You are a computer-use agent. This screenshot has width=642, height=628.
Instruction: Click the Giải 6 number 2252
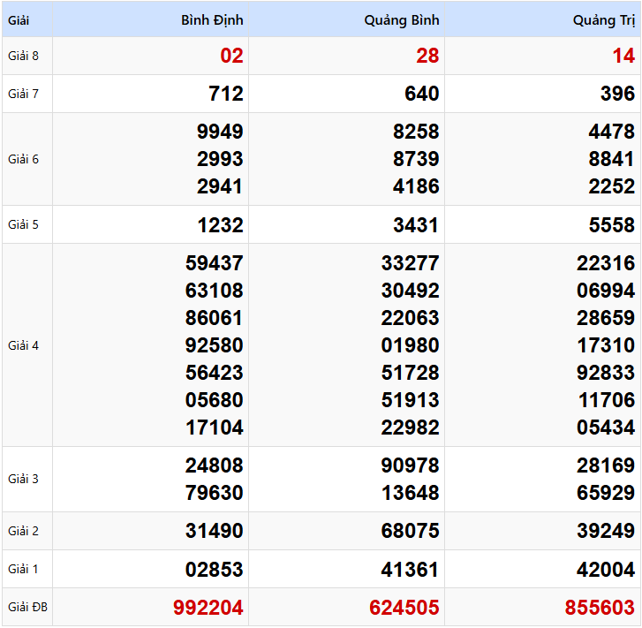point(612,186)
